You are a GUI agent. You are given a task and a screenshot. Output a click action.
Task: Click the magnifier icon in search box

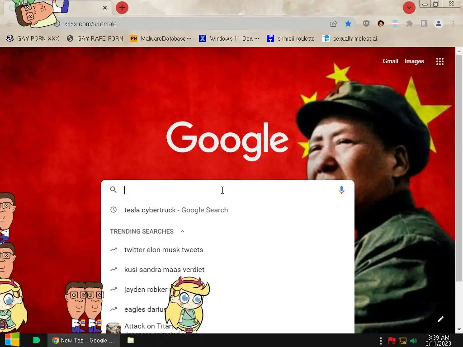click(113, 190)
